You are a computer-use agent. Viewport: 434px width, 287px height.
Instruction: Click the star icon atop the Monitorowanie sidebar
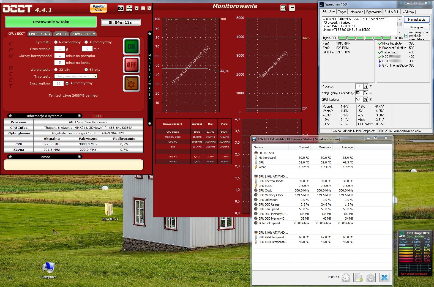pyautogui.click(x=150, y=34)
